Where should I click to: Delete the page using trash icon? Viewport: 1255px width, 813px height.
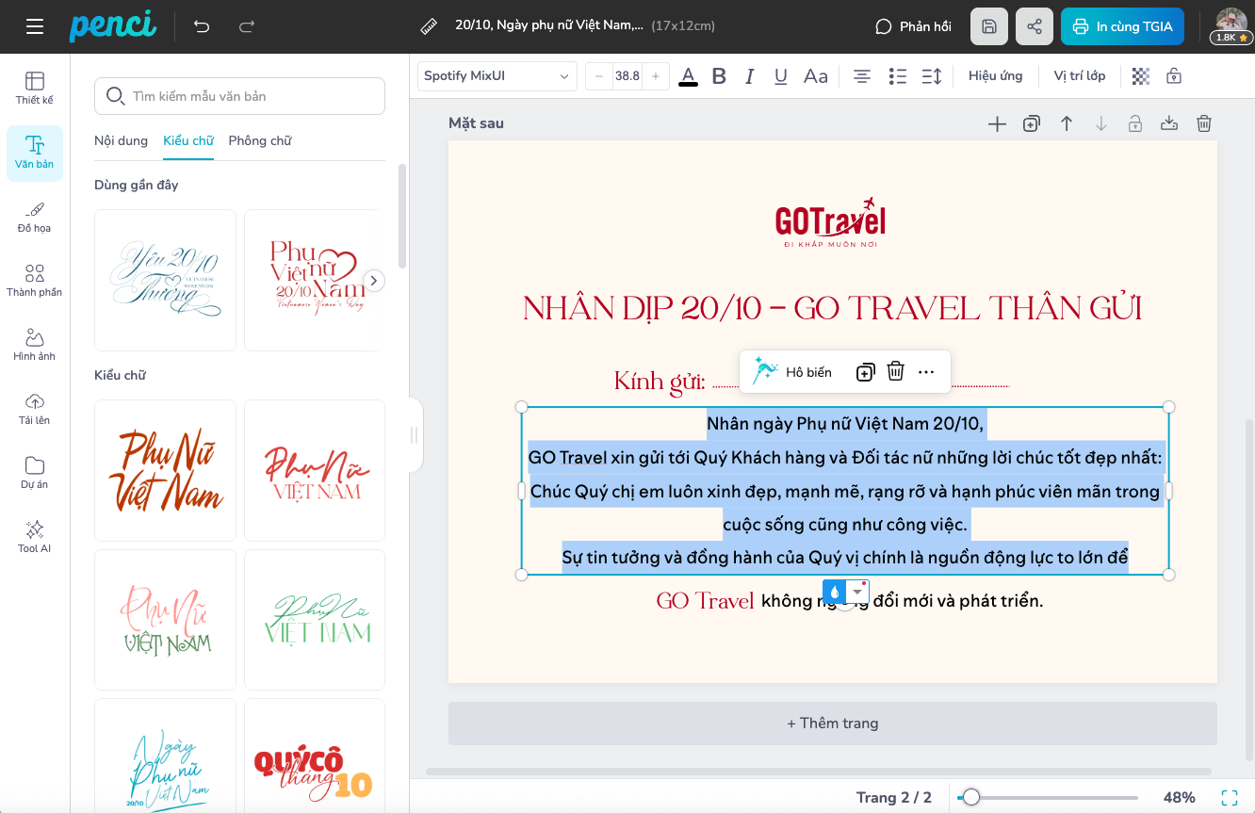click(x=1203, y=123)
